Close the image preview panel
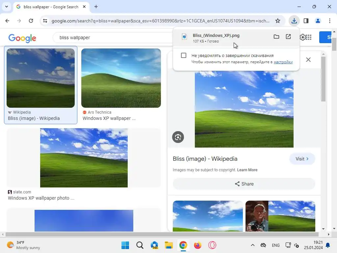This screenshot has width=337, height=253. coord(308,60)
